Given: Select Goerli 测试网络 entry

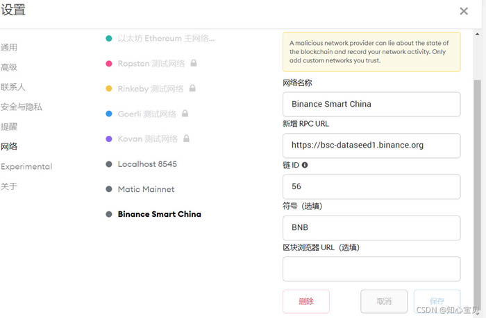Looking at the screenshot, I should pos(147,114).
